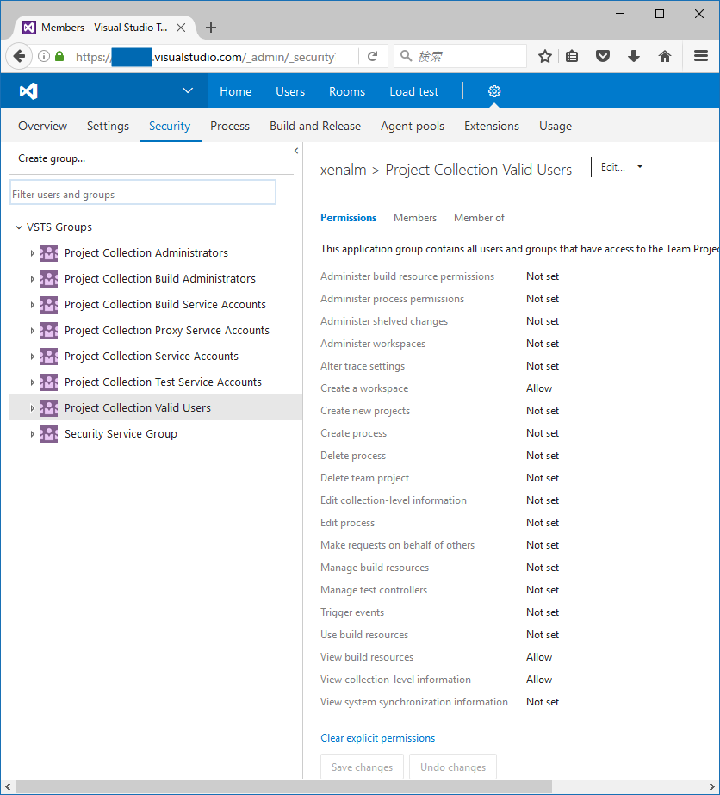Click the Allow value for View build resources
Image resolution: width=720 pixels, height=795 pixels.
point(539,657)
